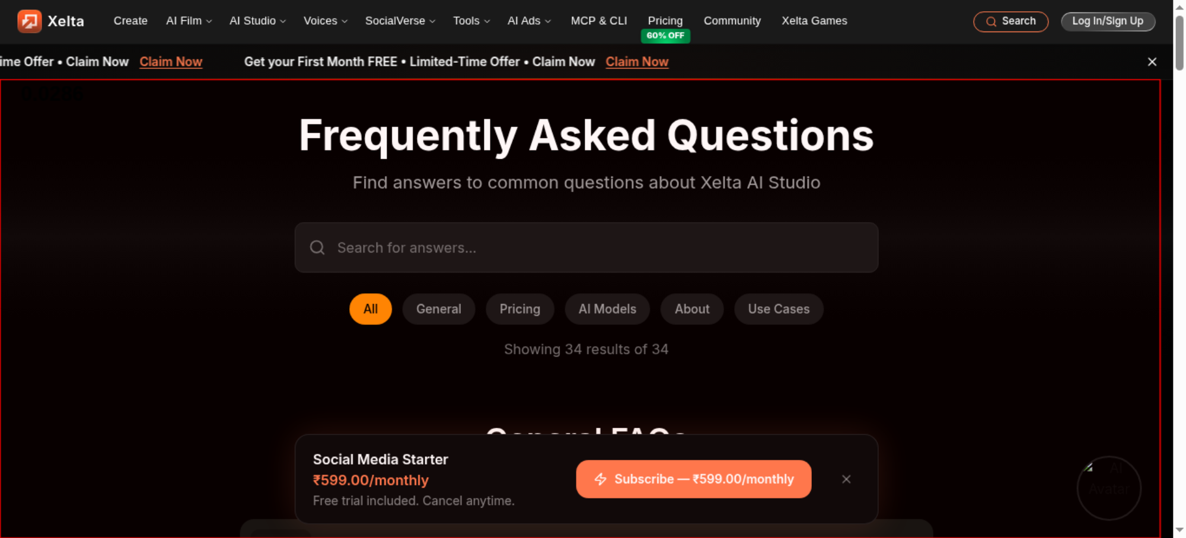Click the 'Frequently Asked Questions' heading

coord(586,136)
